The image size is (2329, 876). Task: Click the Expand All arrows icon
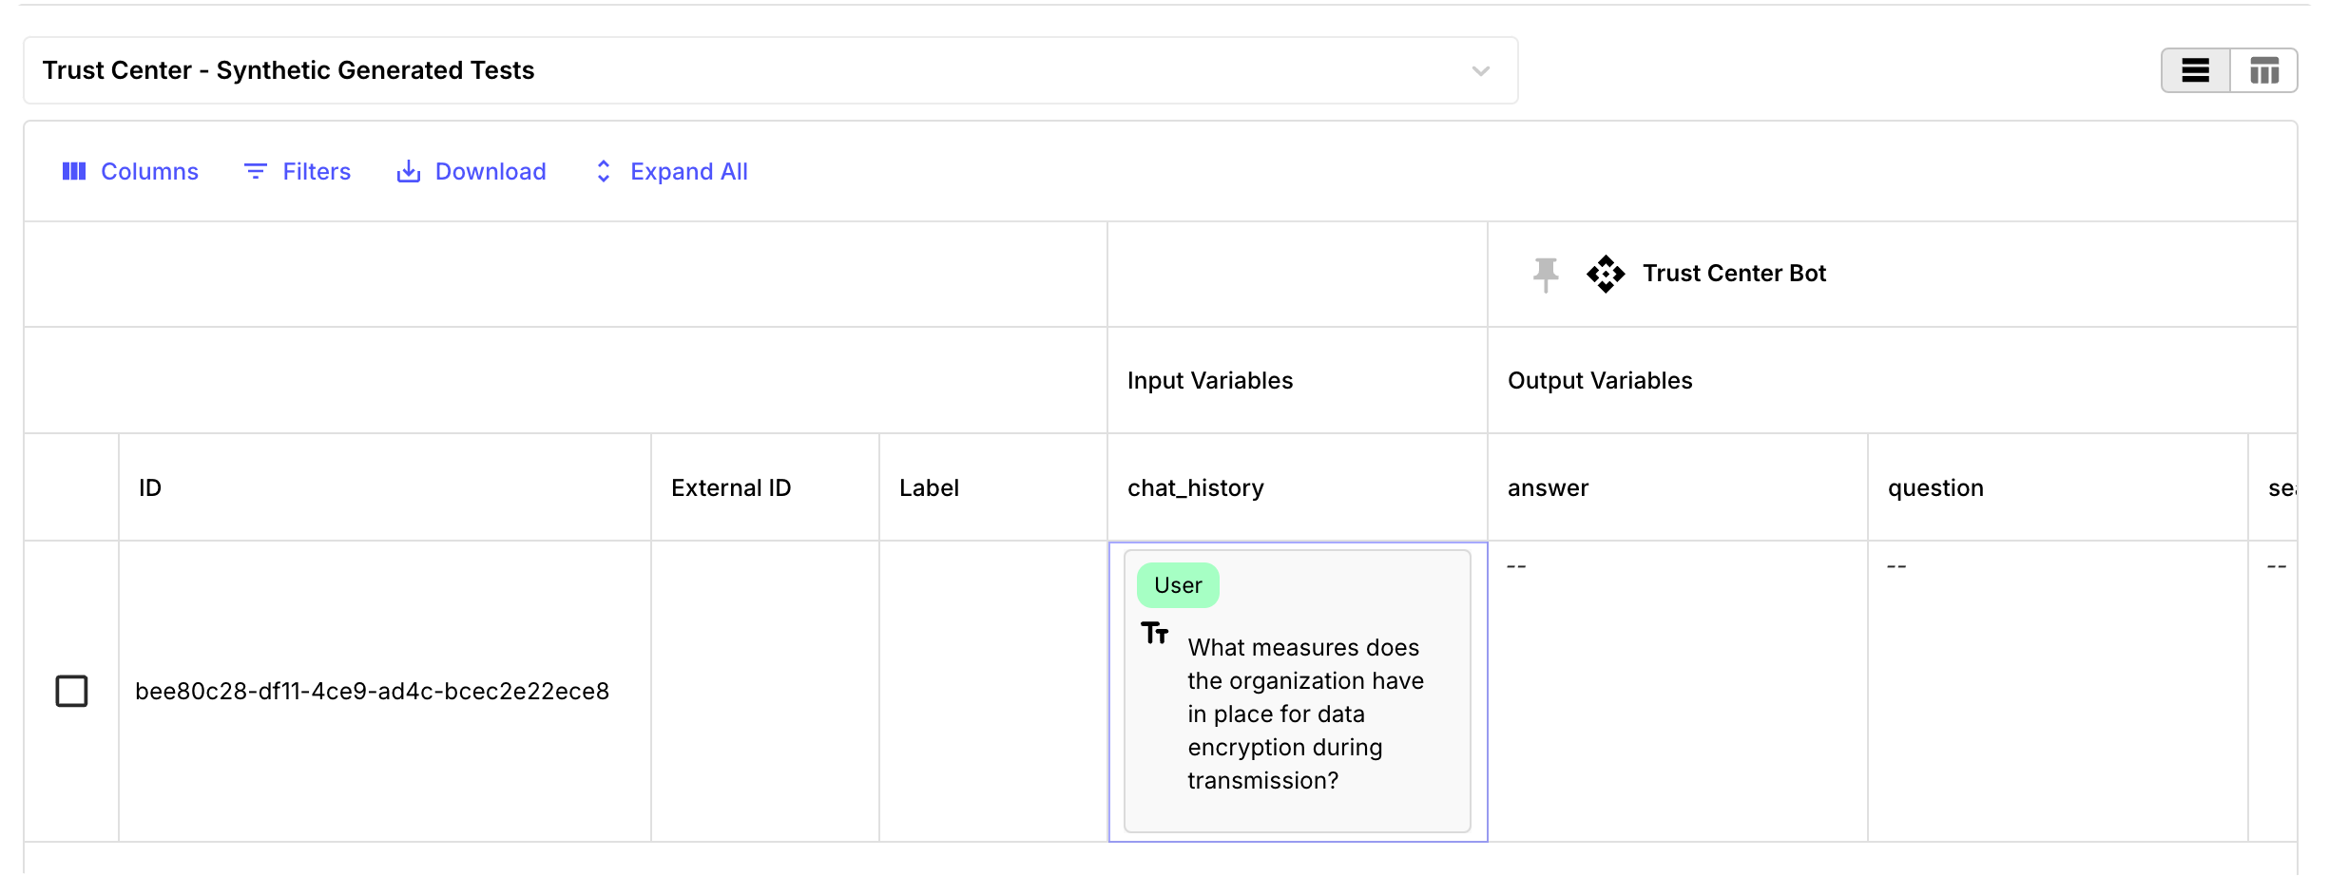click(603, 171)
